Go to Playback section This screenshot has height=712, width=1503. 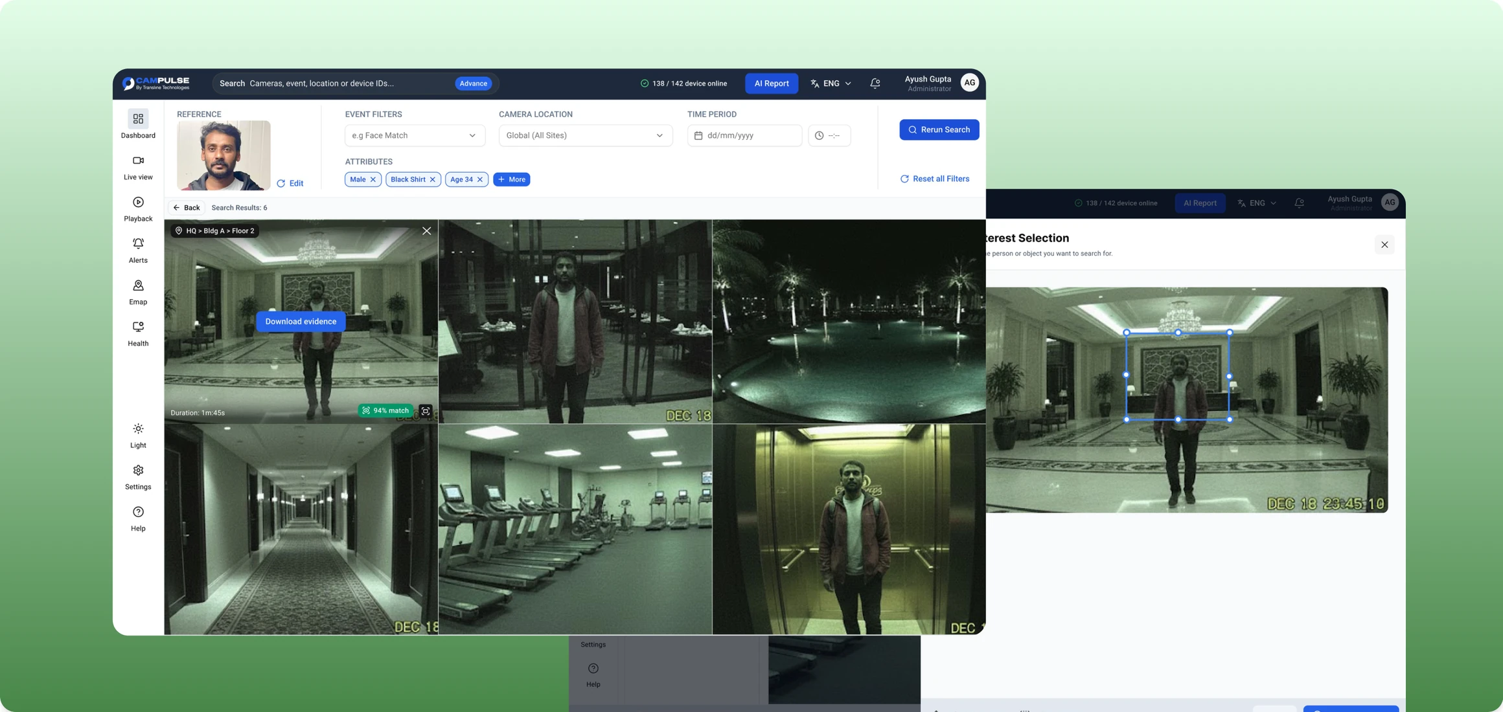click(138, 208)
